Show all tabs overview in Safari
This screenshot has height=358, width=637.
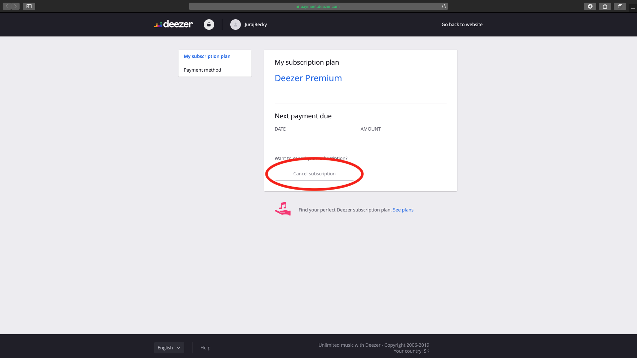[x=620, y=6]
